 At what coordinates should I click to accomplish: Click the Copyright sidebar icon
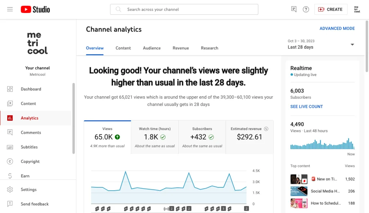click(10, 161)
